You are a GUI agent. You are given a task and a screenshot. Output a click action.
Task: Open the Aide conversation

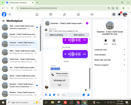pos(20,27)
